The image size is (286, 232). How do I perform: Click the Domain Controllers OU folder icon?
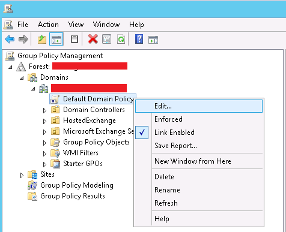tap(55, 110)
